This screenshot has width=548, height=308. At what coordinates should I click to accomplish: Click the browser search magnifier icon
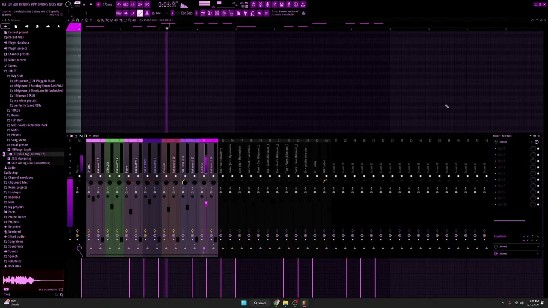[x=61, y=295]
